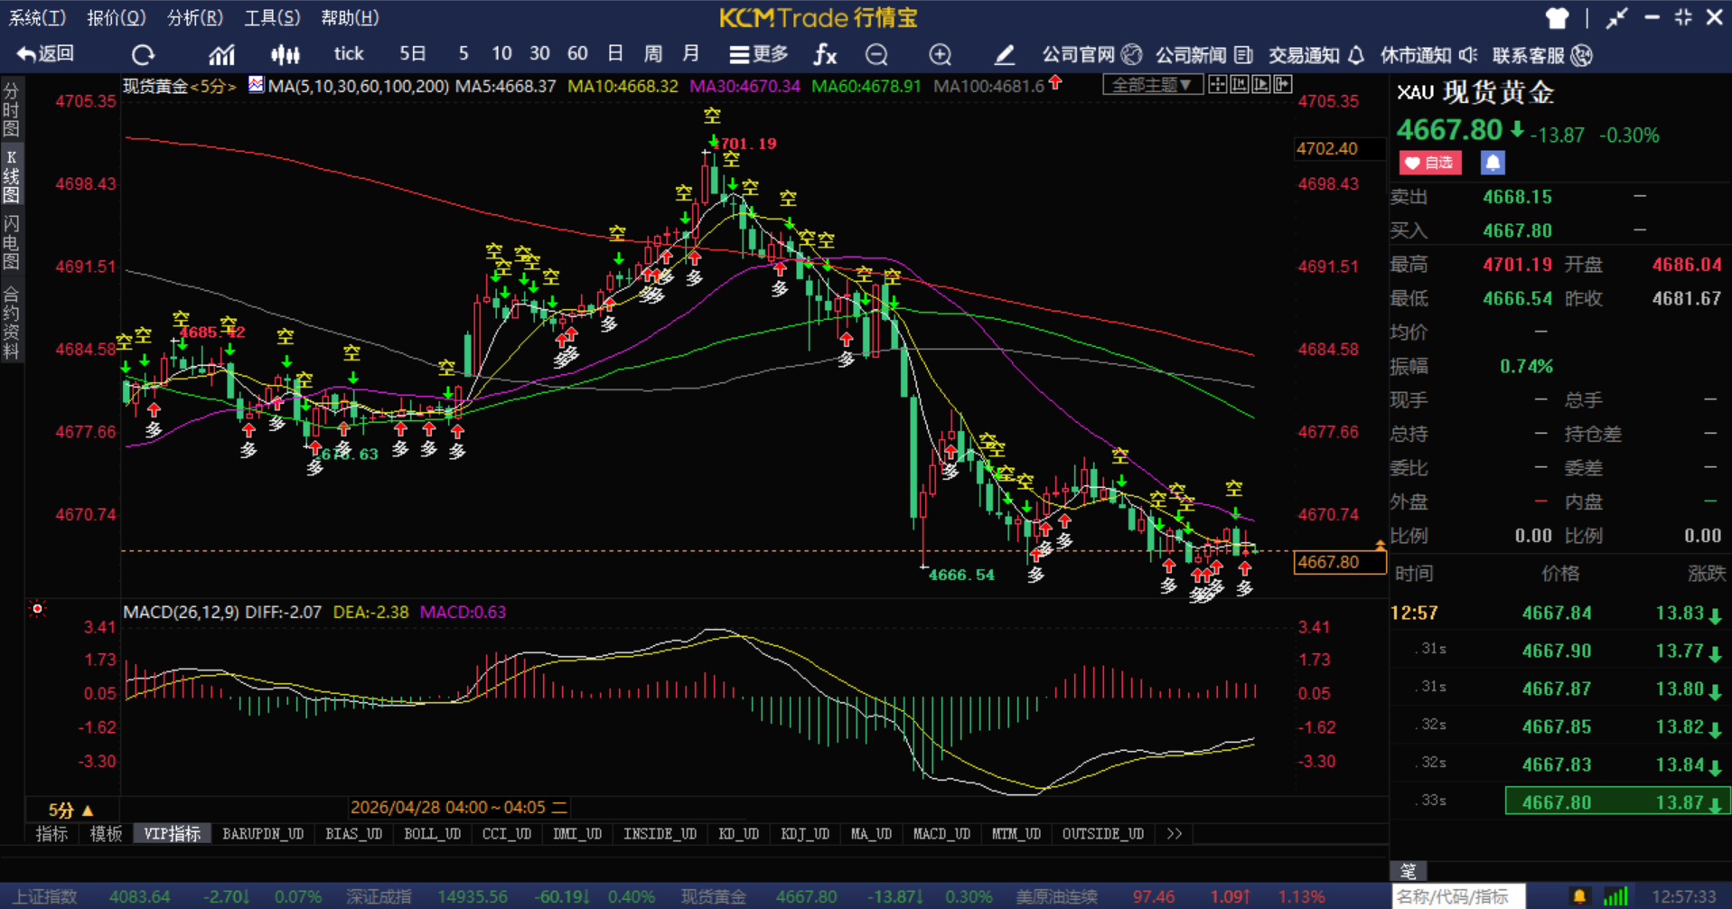The width and height of the screenshot is (1732, 909).
Task: Switch to the candlestick K-line chart icon
Action: [x=286, y=55]
